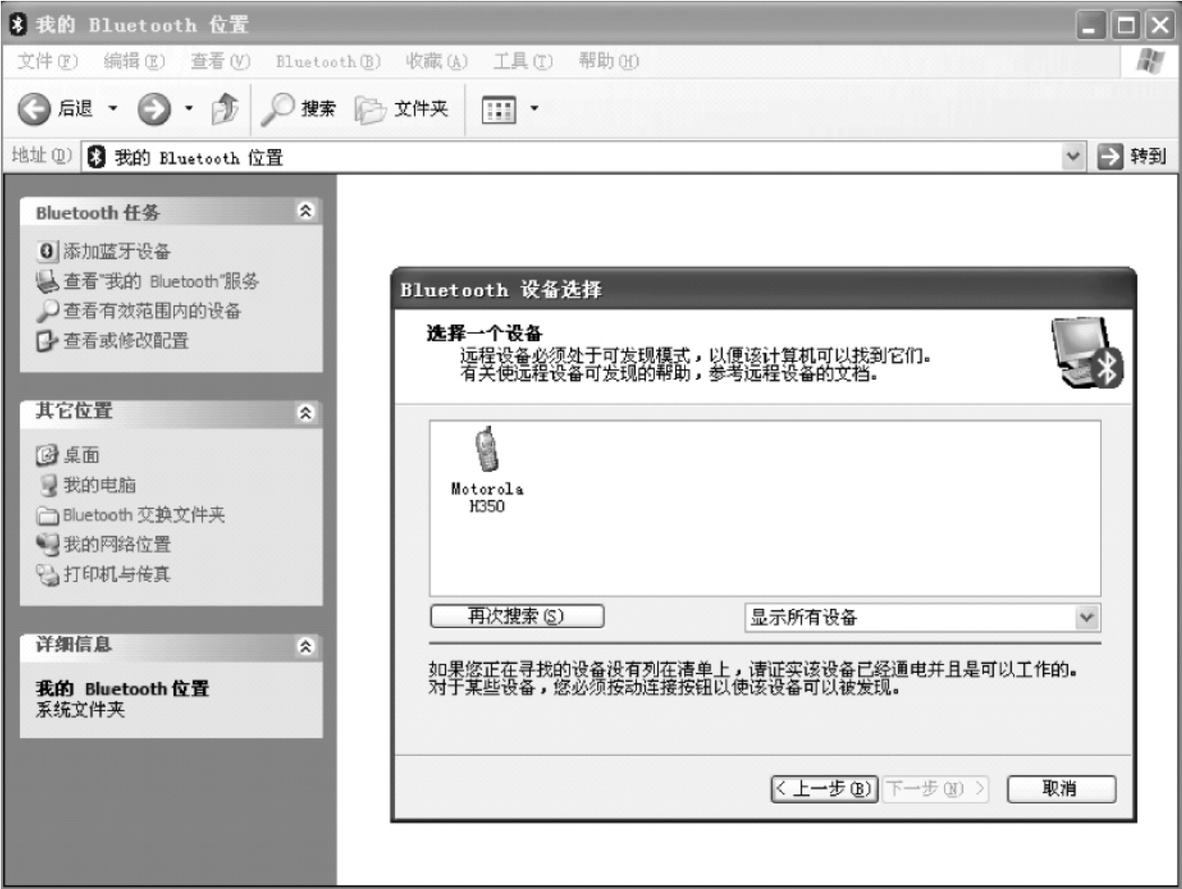
Task: Open the Forward button history dropdown arrow
Action: pos(188,108)
